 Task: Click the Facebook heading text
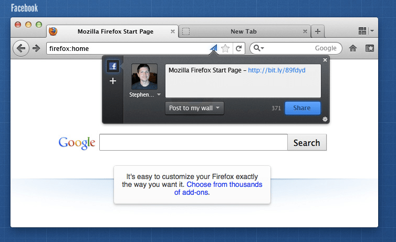click(24, 8)
